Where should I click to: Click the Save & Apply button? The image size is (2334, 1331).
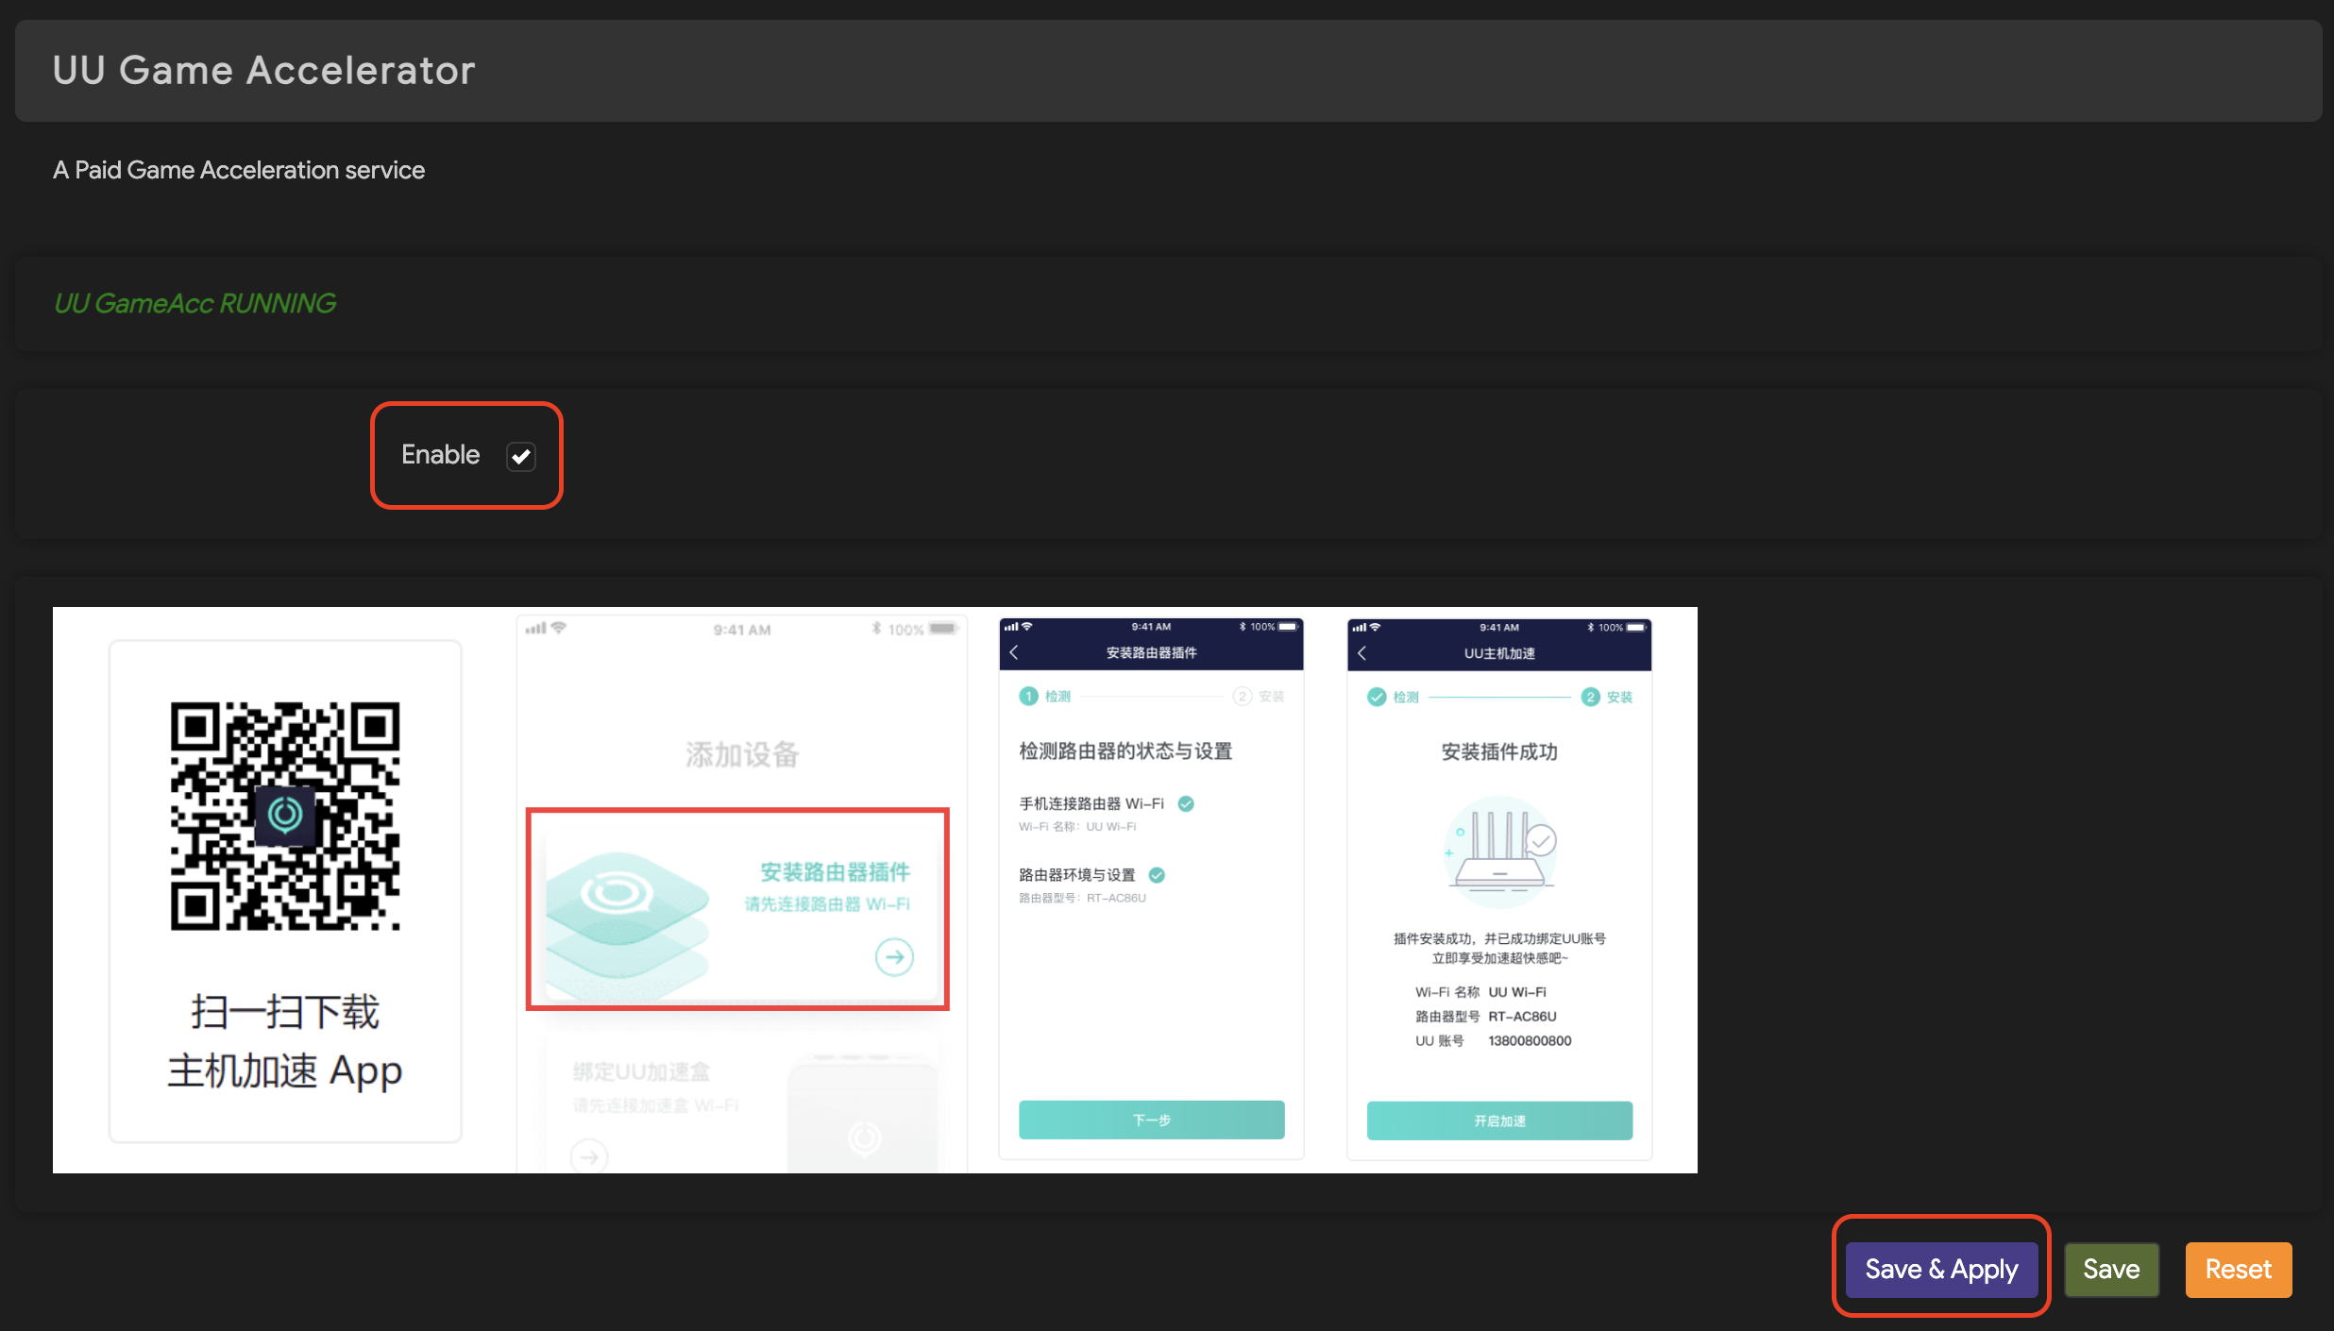tap(1941, 1269)
